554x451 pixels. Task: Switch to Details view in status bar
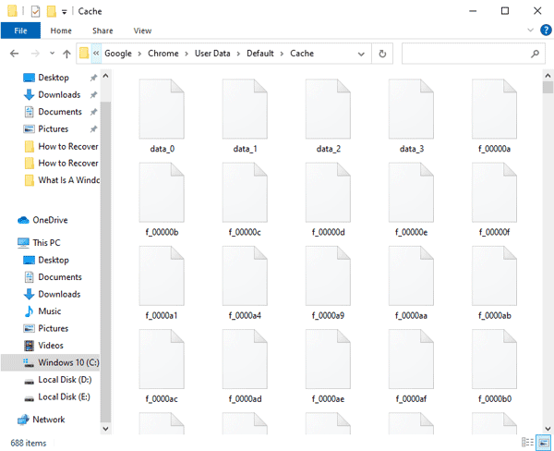pyautogui.click(x=527, y=442)
